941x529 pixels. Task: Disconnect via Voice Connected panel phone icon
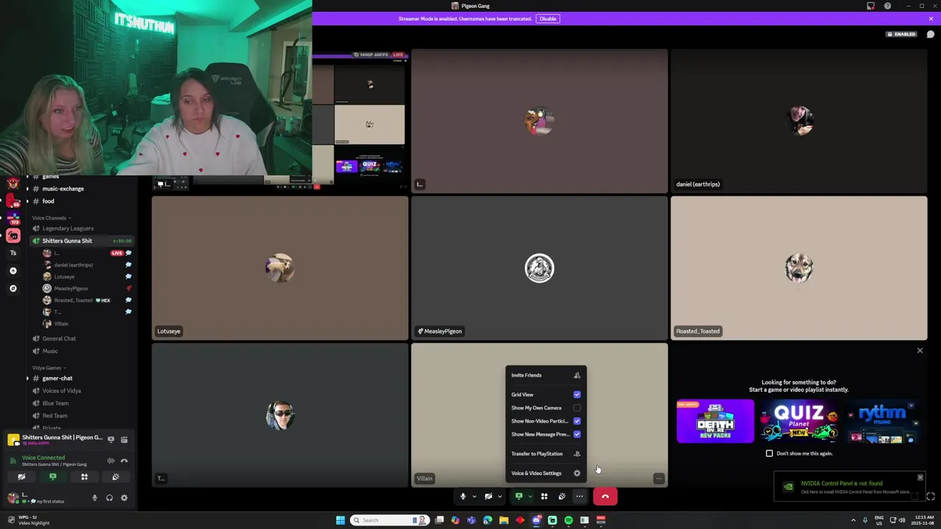124,461
